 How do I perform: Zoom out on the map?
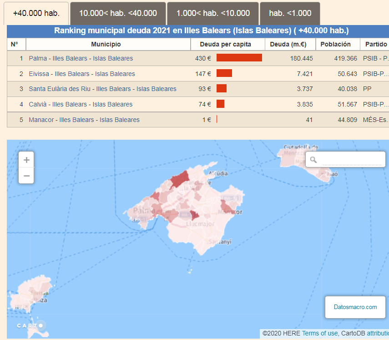click(26, 176)
